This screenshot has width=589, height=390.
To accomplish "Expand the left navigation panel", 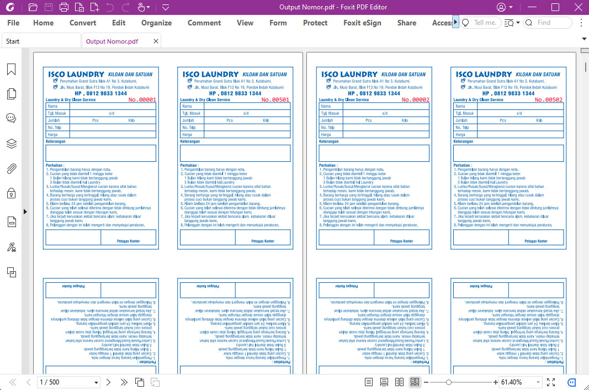I will [24, 212].
